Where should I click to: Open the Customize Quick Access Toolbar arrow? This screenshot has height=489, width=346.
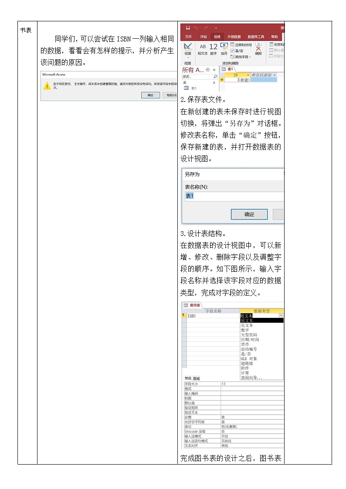[x=216, y=28]
